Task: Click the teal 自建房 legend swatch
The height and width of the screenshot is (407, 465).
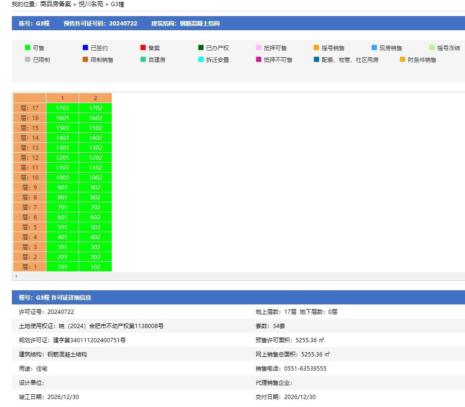Action: tap(143, 60)
